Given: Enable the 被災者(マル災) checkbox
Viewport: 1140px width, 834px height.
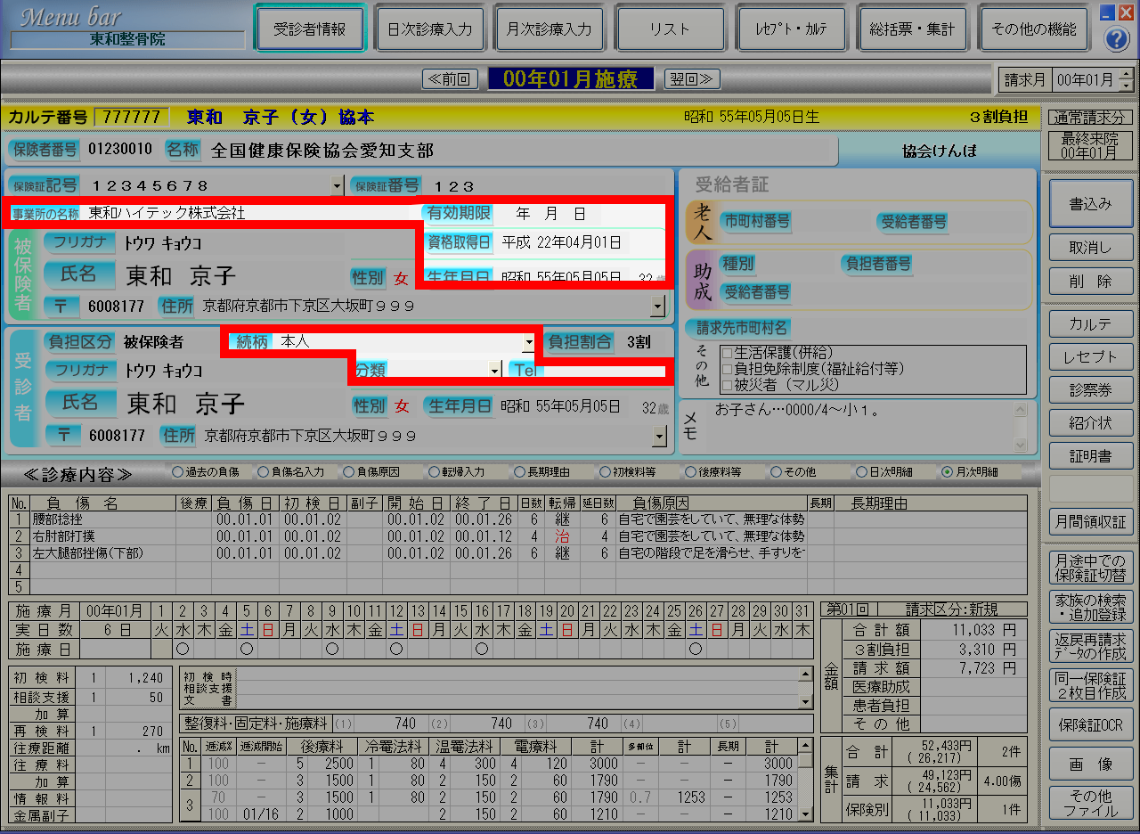Looking at the screenshot, I should [726, 385].
